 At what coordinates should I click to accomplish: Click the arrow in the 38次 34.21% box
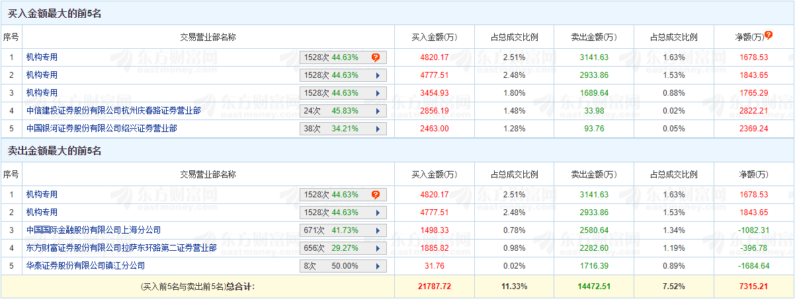[x=378, y=129]
